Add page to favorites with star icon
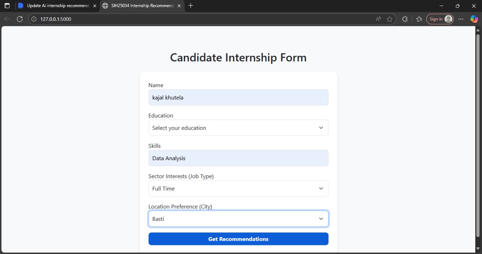482x254 pixels. (389, 19)
